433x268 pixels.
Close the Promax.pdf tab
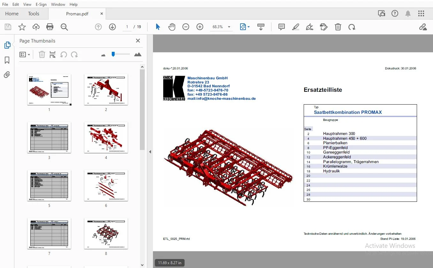[102, 14]
